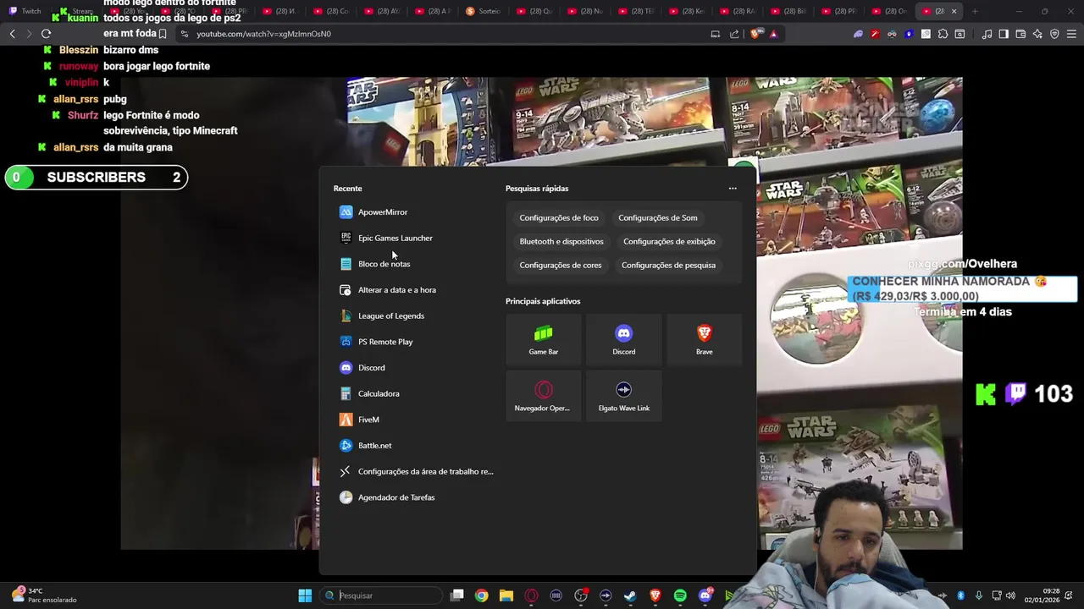The height and width of the screenshot is (609, 1084).
Task: Select Configurações de cores quick search
Action: point(561,266)
